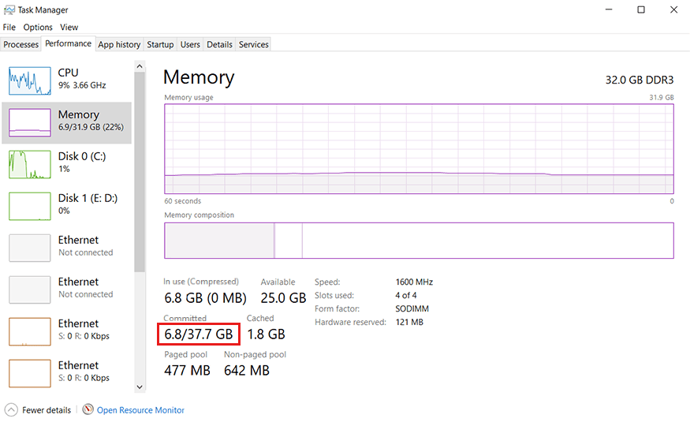Screen dimensions: 690x426
Task: Go to the Startup tab
Action: (x=160, y=44)
